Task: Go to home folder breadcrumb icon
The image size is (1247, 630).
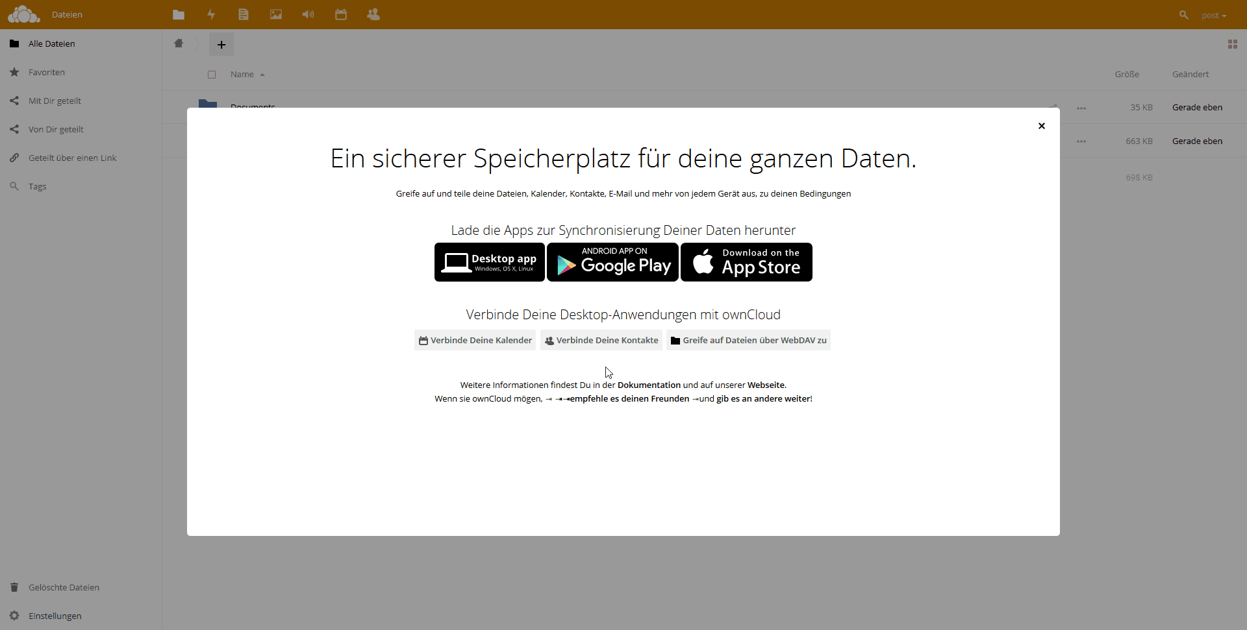Action: 179,43
